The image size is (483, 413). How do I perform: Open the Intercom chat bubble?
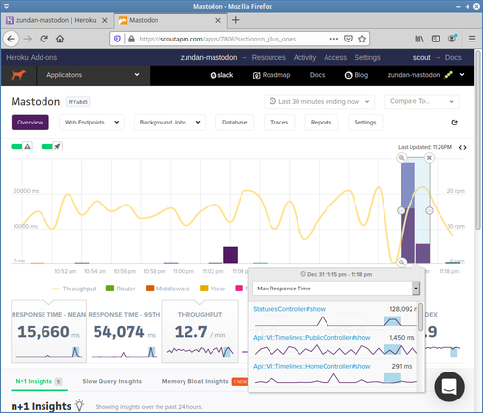pos(449,387)
